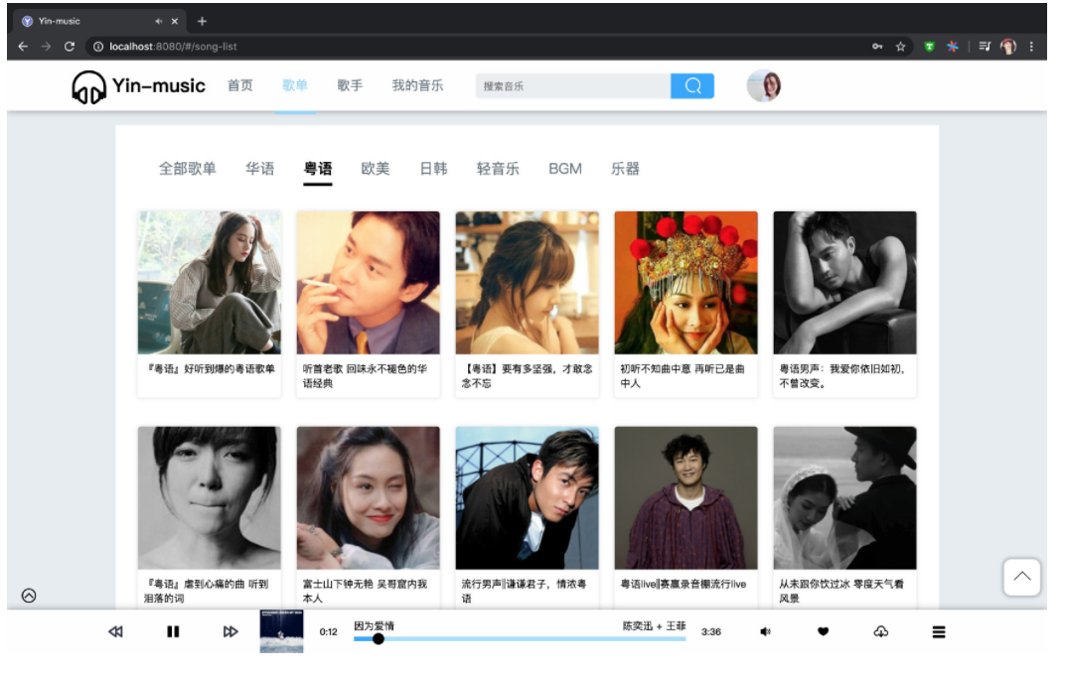Click artist name 陈奕迅 + 王菲 in player
Screen dimensions: 1065x676
coord(654,625)
